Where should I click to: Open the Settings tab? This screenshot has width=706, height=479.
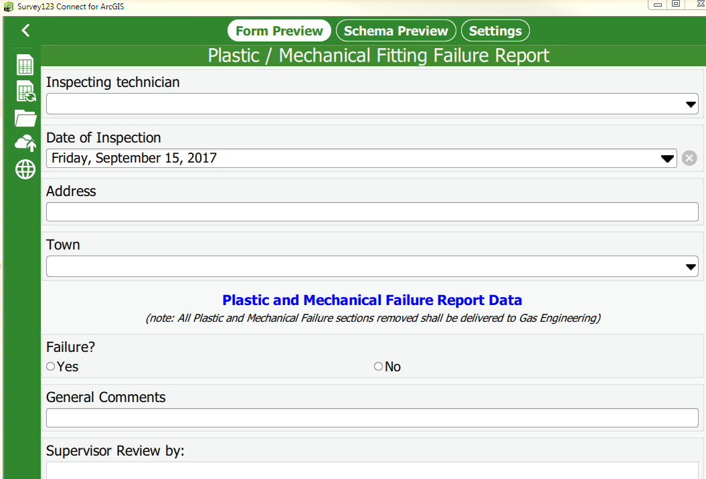495,31
